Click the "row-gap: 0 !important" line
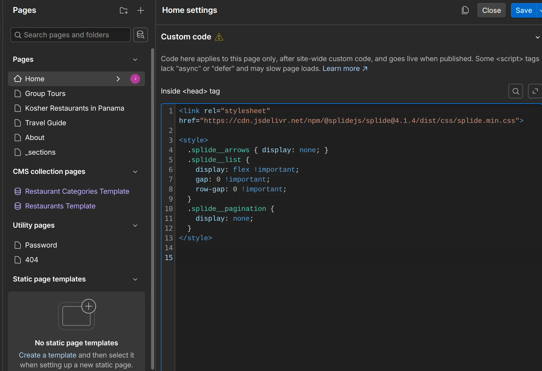Viewport: 542px width, 371px height. coord(241,189)
